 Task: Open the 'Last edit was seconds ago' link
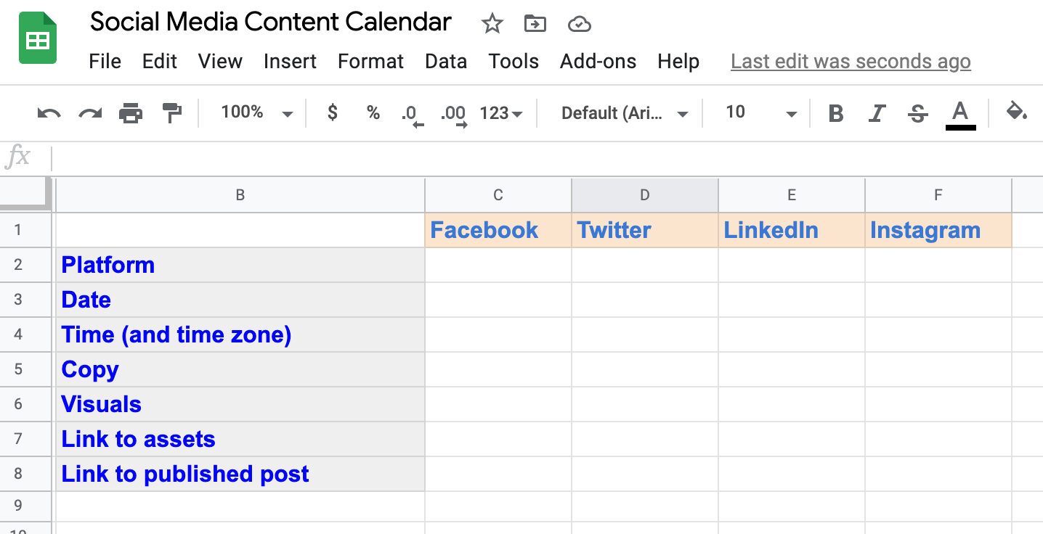pos(851,62)
